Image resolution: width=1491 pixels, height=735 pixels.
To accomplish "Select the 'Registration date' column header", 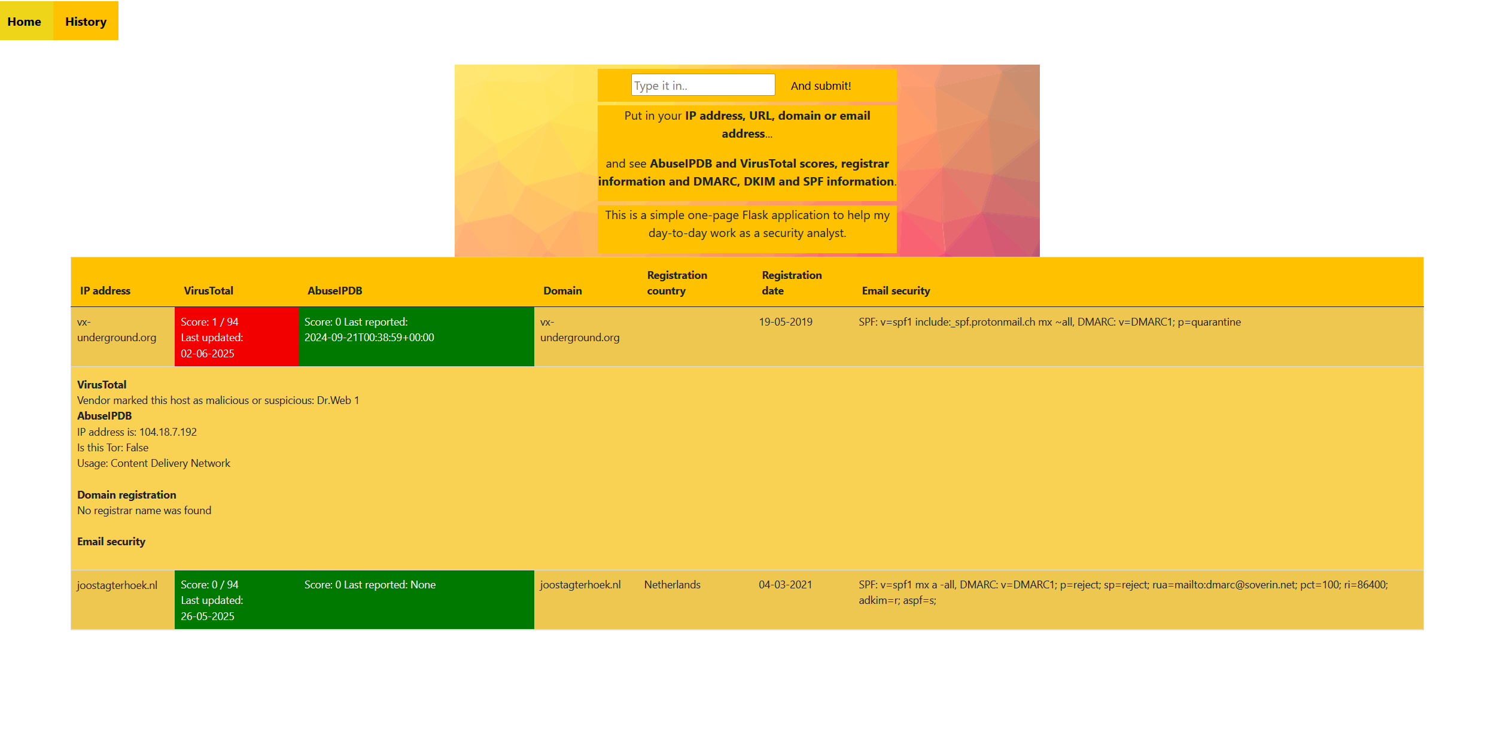I will point(792,283).
